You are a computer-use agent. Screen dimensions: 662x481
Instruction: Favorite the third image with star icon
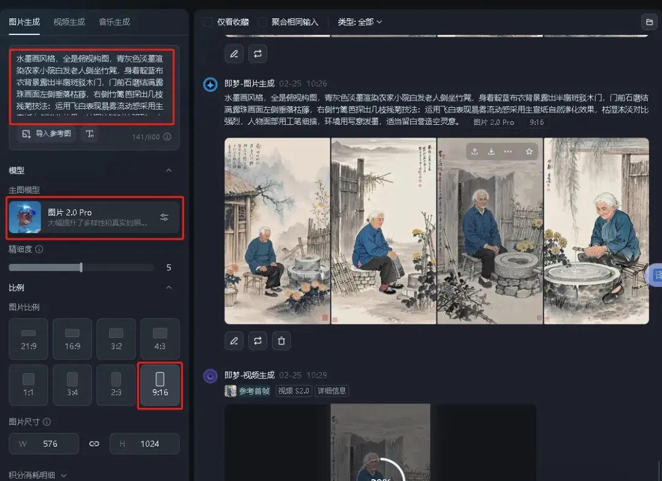(x=529, y=151)
